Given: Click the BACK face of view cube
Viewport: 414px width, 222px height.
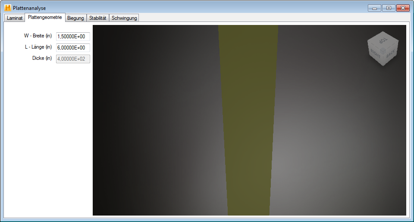Looking at the screenshot, I should click(x=391, y=53).
